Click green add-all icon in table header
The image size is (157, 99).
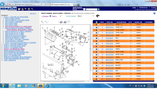tap(97, 22)
